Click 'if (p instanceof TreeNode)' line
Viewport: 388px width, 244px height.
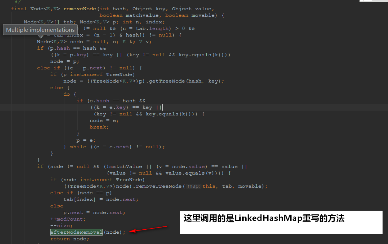coord(92,74)
